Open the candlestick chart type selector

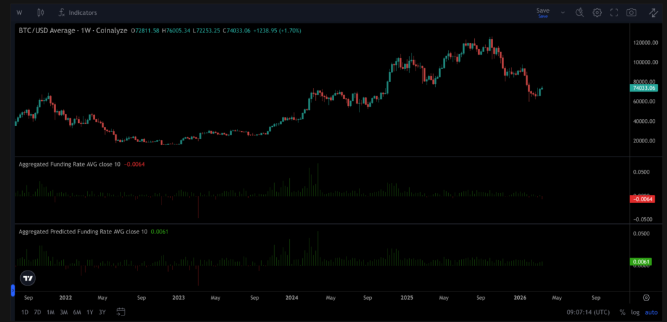click(x=40, y=12)
